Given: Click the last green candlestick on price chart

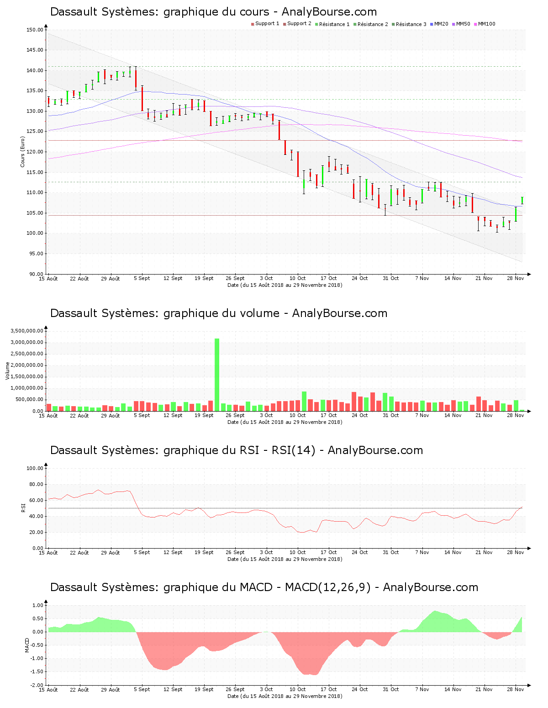Looking at the screenshot, I should click(522, 201).
